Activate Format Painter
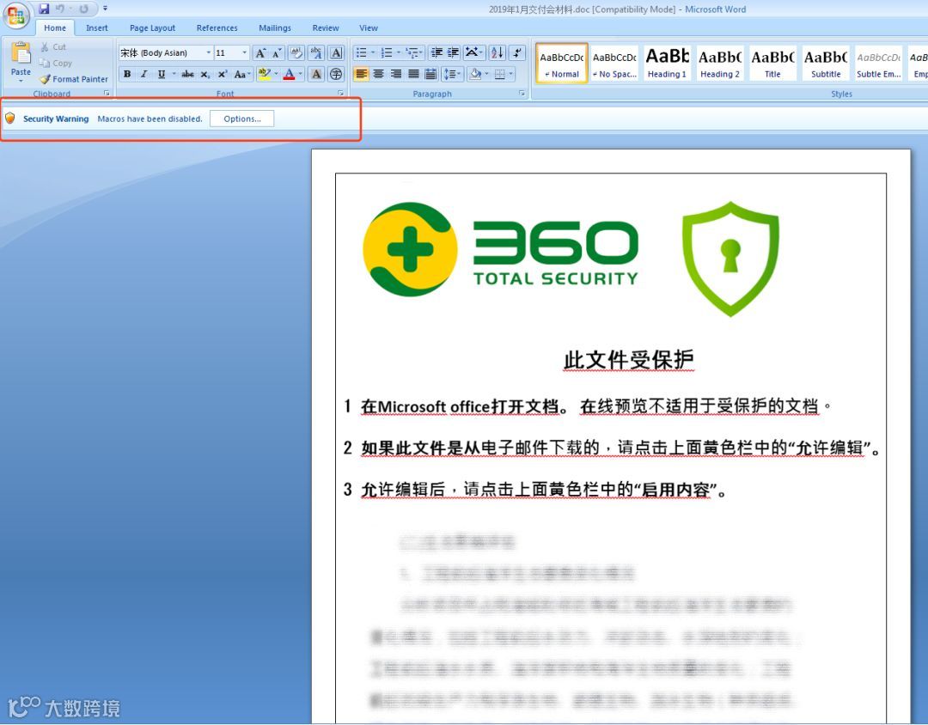Image resolution: width=928 pixels, height=725 pixels. click(x=74, y=79)
